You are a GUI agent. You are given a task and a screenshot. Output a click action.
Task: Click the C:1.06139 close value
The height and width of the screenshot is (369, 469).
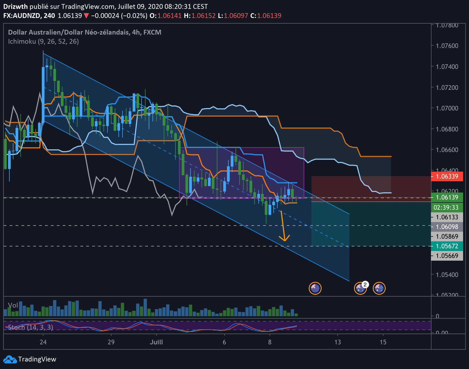click(x=266, y=16)
